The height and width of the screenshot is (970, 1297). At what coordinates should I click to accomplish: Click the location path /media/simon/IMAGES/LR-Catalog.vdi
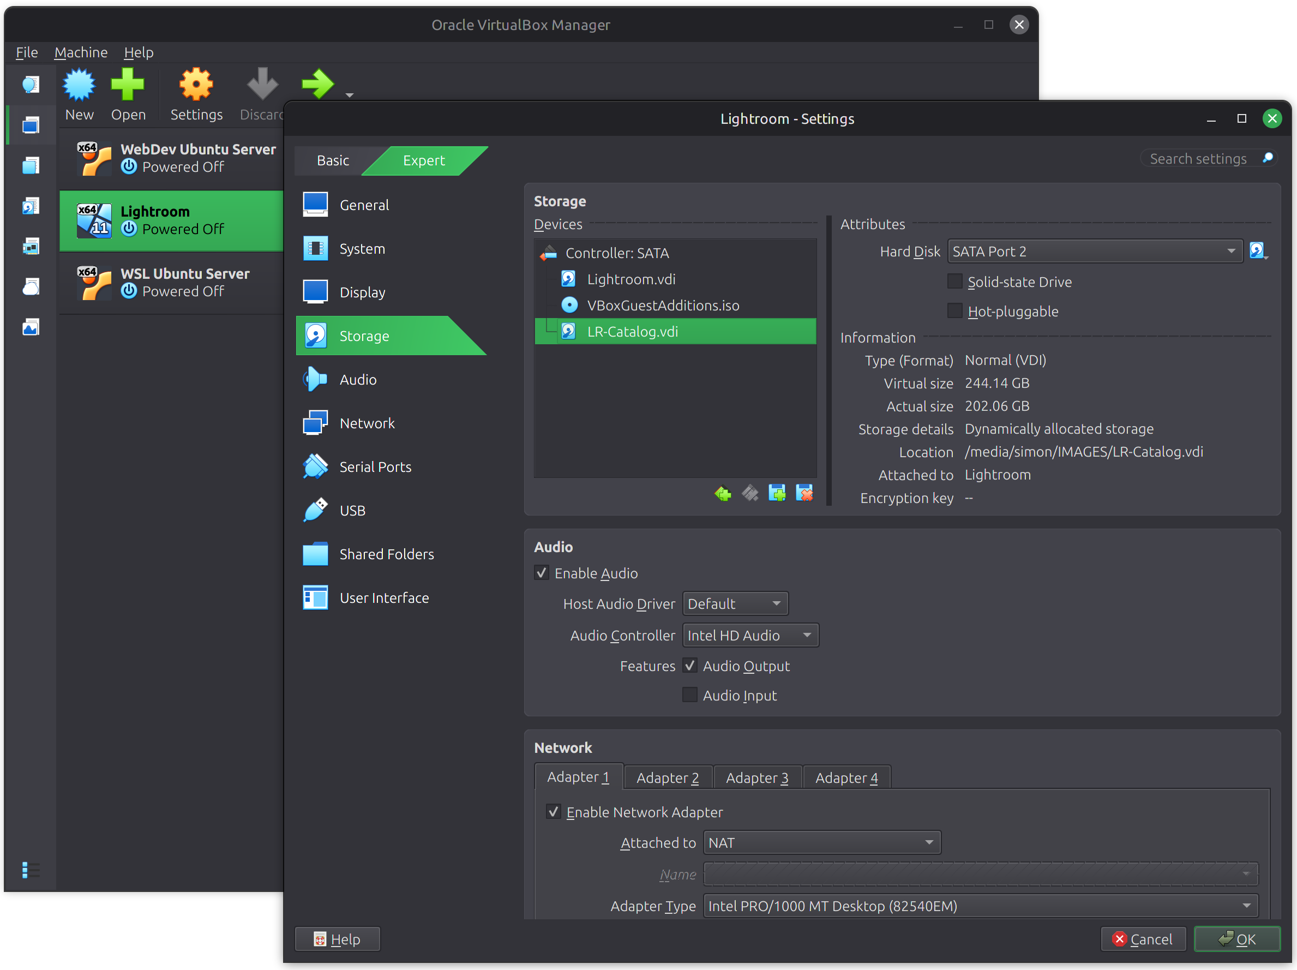(x=1084, y=452)
